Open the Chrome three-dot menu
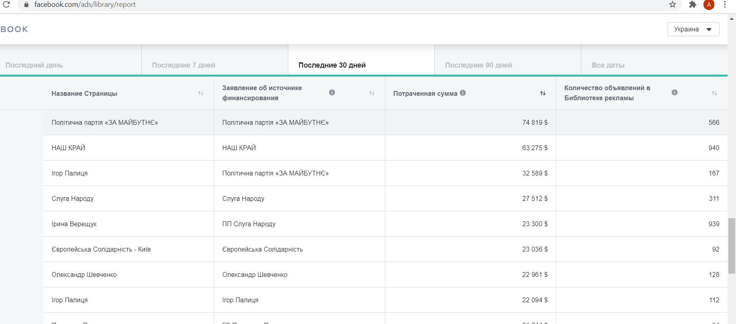 click(x=725, y=4)
